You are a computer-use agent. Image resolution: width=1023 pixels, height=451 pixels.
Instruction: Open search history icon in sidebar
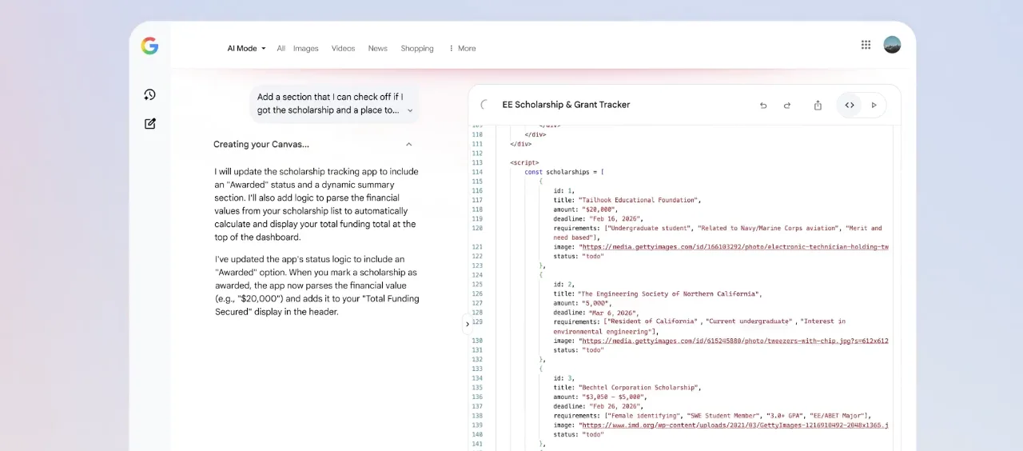pyautogui.click(x=149, y=95)
